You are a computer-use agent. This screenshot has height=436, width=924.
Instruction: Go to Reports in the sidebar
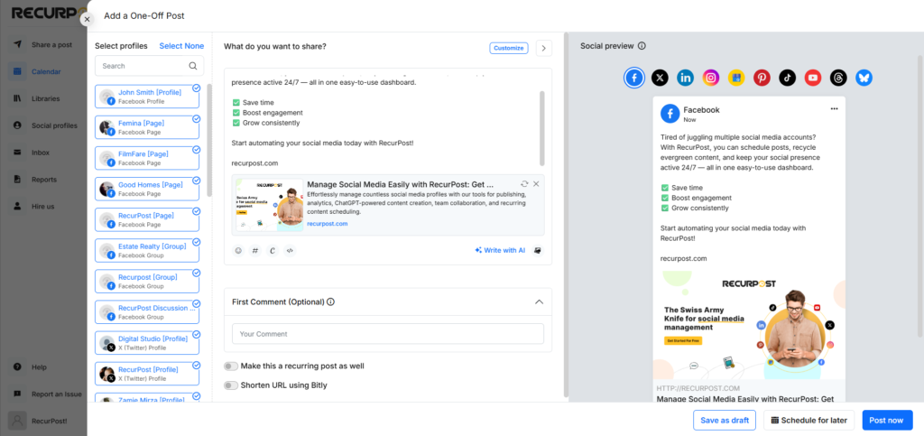point(42,179)
